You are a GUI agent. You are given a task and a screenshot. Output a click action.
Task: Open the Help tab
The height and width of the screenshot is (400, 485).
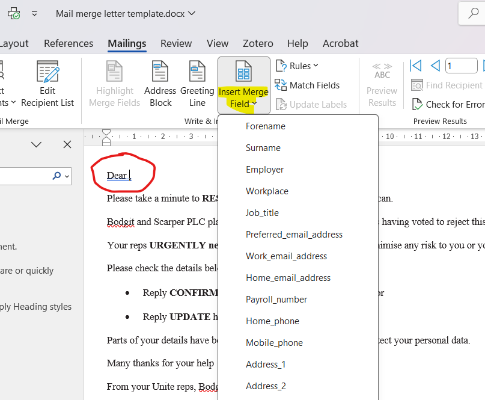297,43
